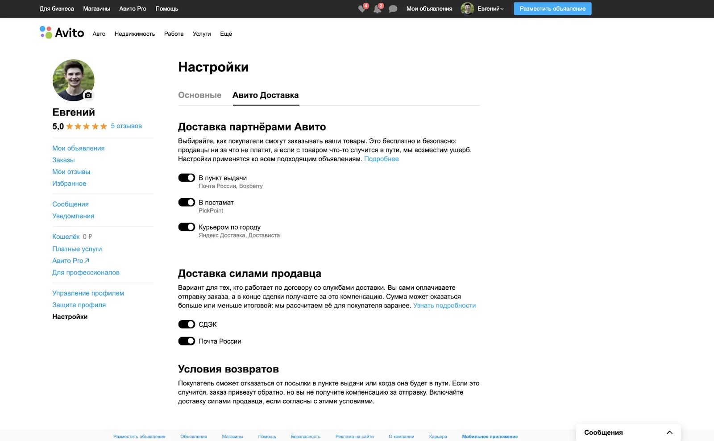Open favorites heart icon in top bar
Image resolution: width=714 pixels, height=441 pixels.
click(x=362, y=9)
